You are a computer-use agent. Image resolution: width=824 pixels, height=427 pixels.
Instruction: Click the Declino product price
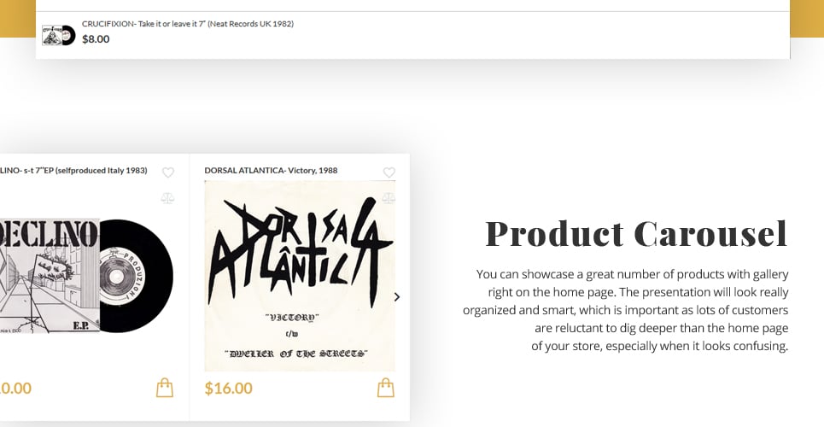[15, 388]
